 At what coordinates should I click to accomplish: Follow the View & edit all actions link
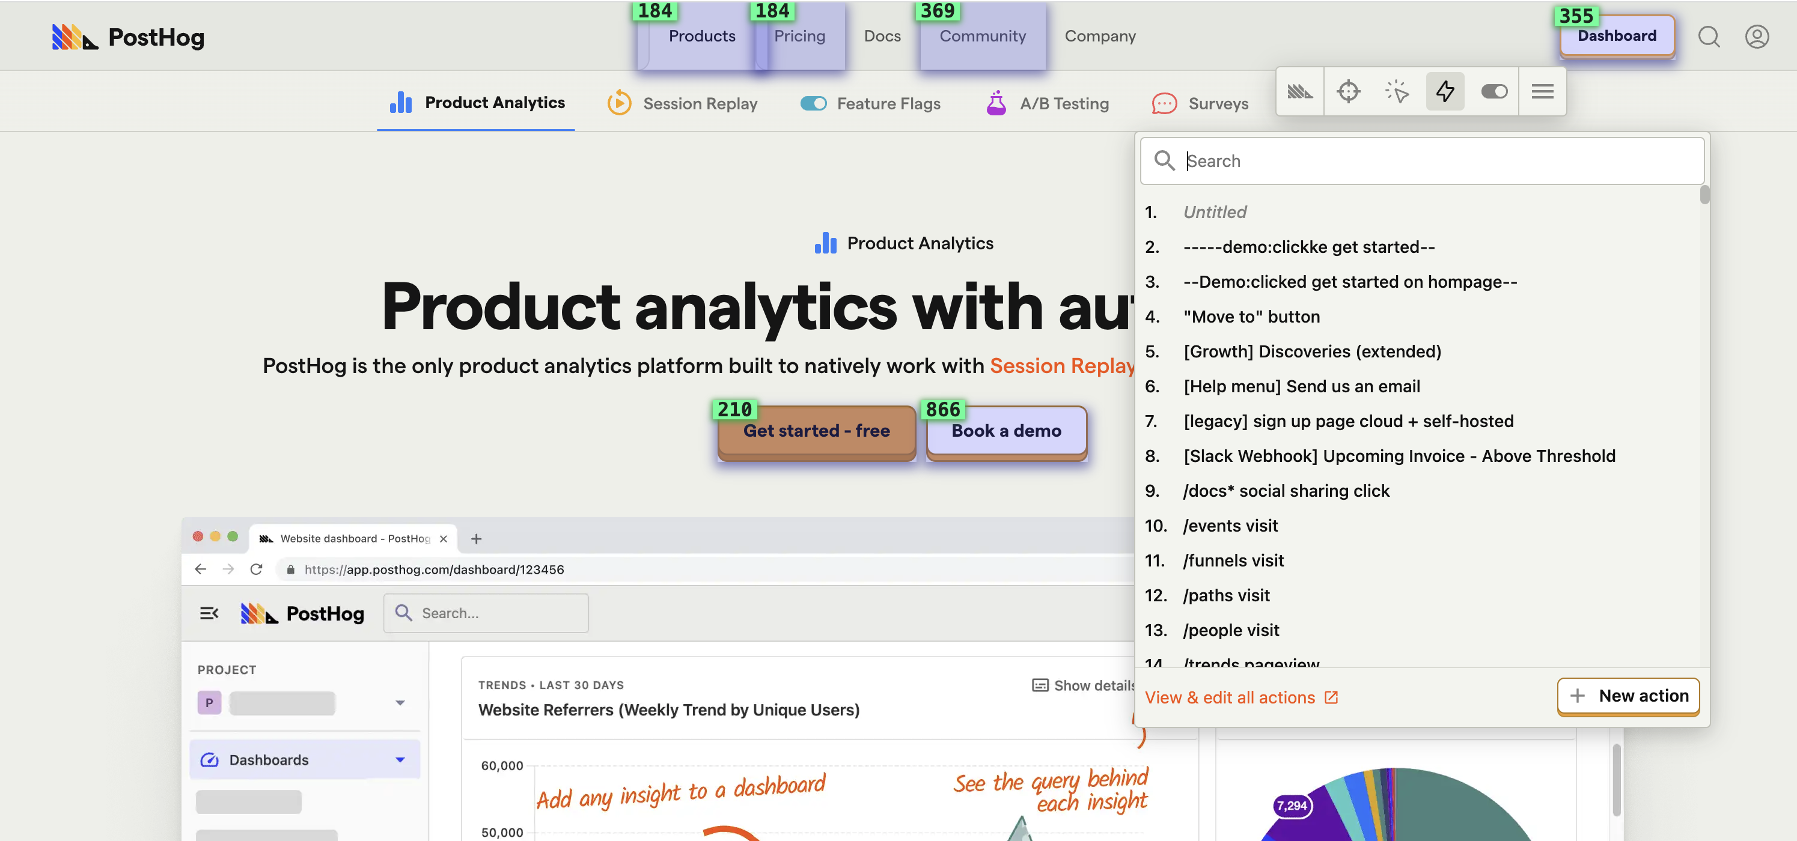click(x=1229, y=697)
